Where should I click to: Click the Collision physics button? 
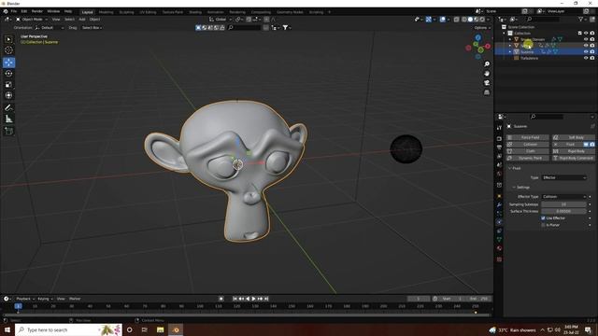[527, 145]
